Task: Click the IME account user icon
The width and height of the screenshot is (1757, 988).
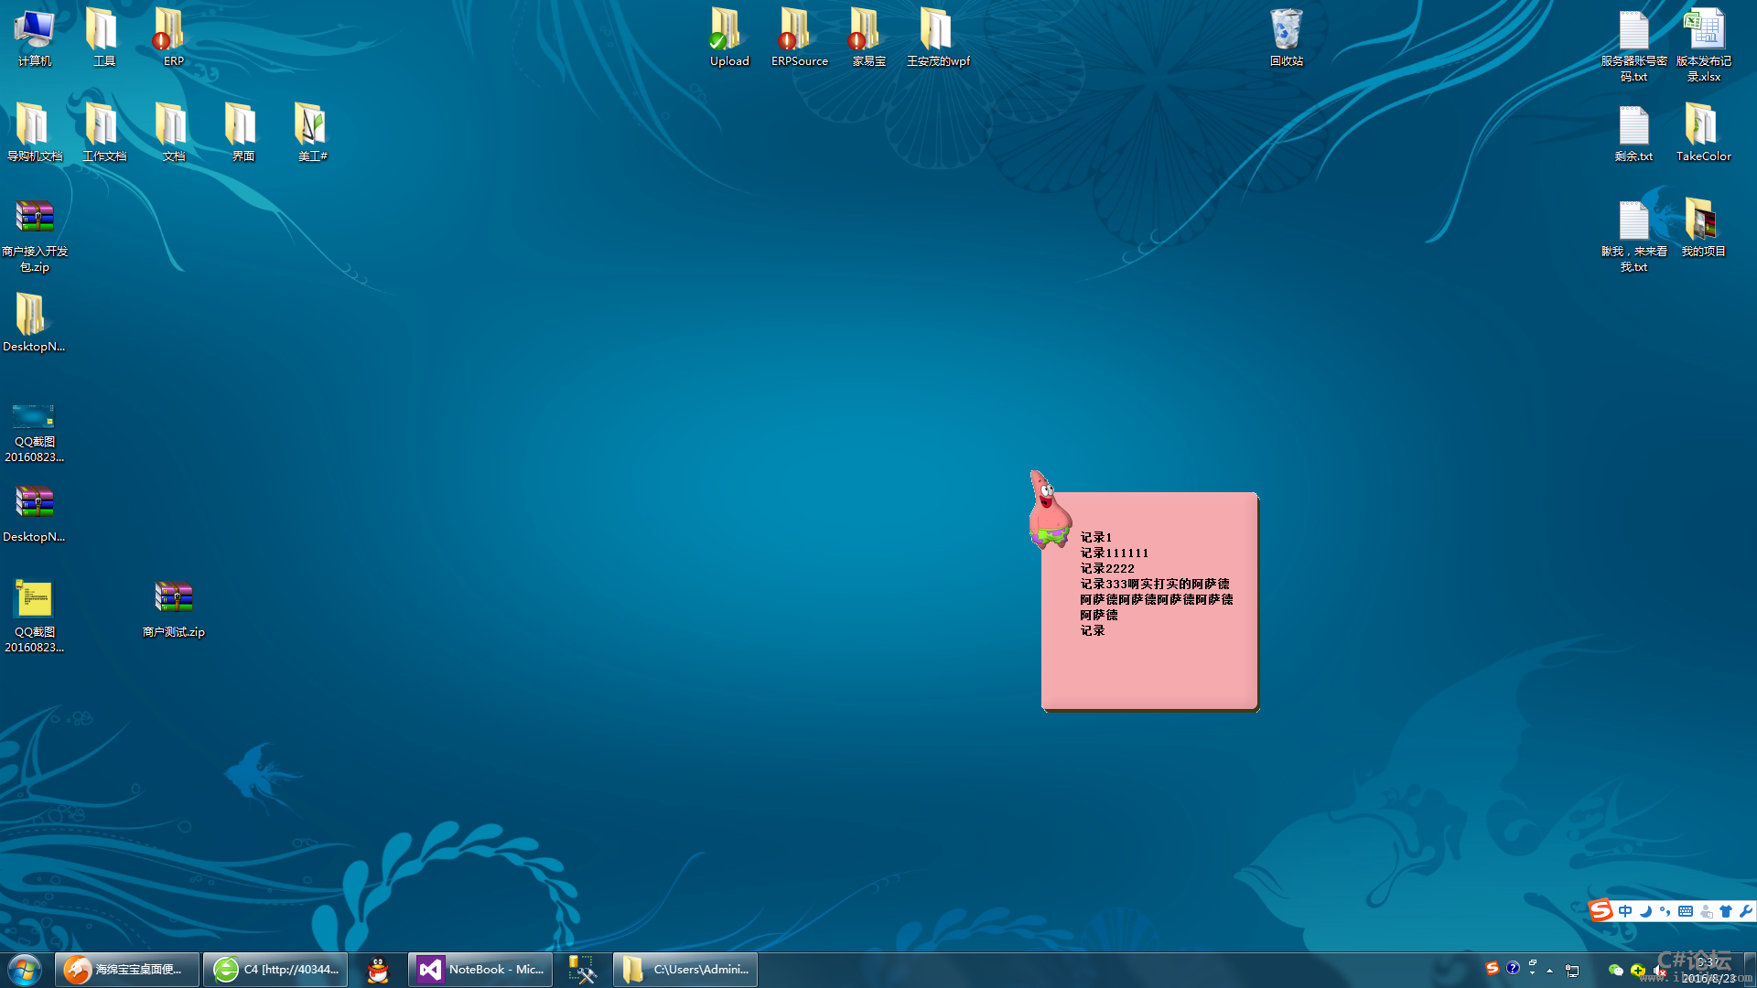Action: coord(1706,911)
